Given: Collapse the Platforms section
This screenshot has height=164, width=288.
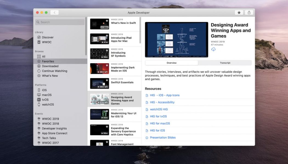Looking at the screenshot, I should tap(41, 85).
